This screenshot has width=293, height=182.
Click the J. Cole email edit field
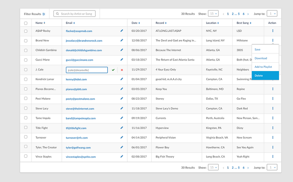click(x=87, y=70)
